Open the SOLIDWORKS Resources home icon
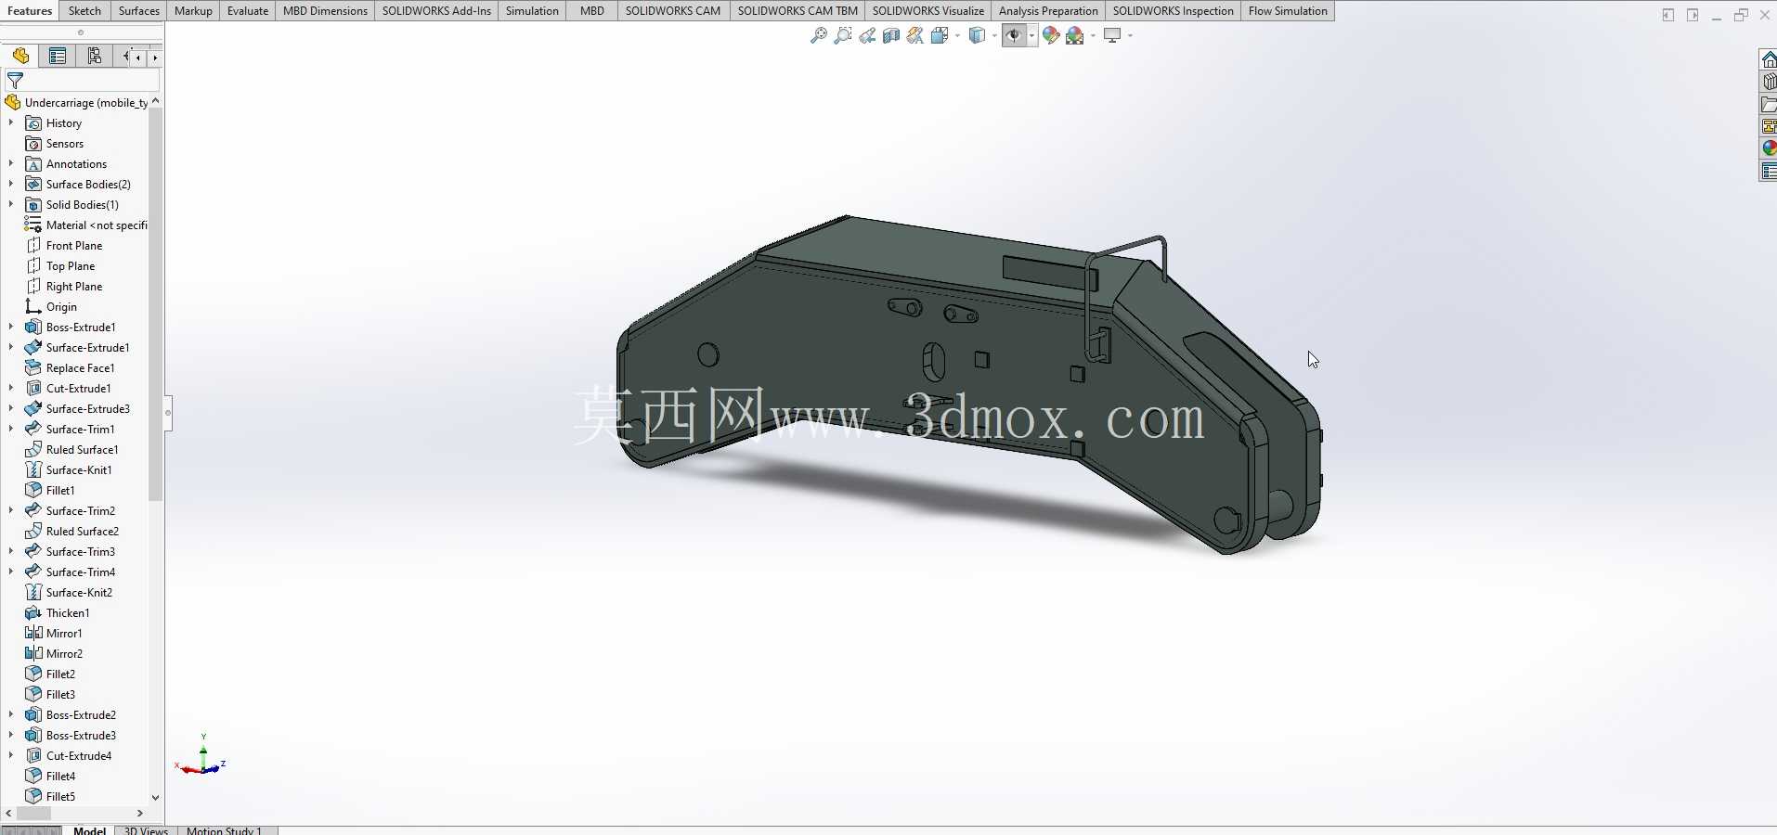 [1769, 59]
